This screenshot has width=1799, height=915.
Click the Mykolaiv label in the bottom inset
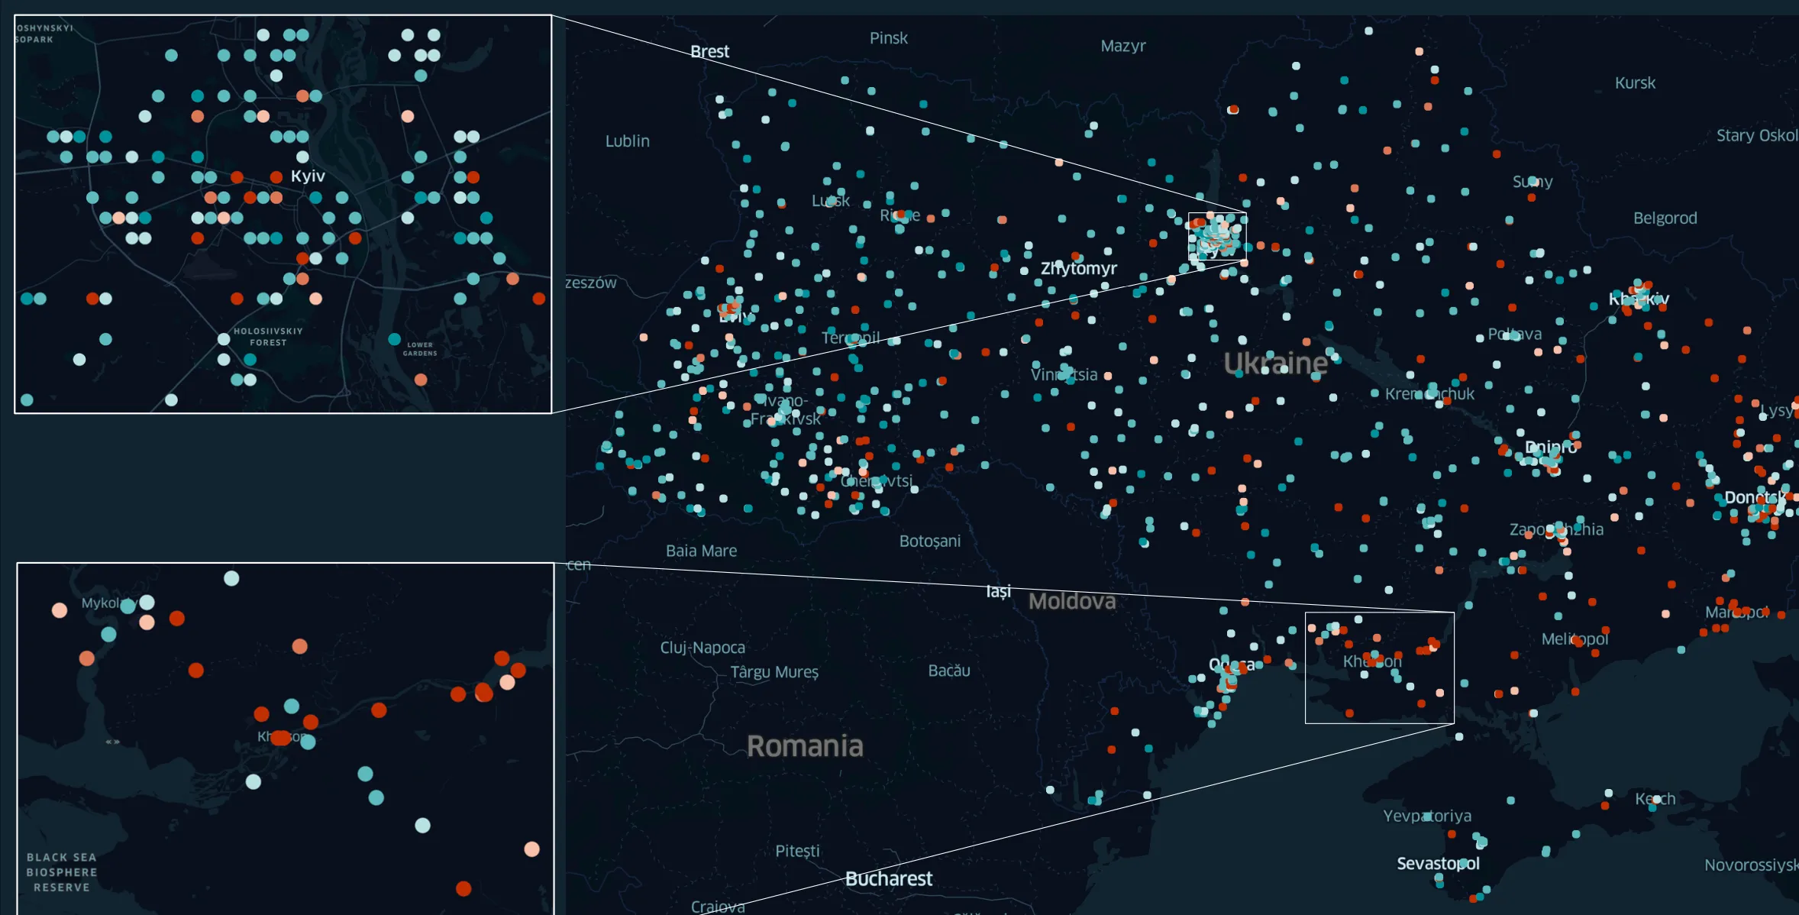click(103, 603)
